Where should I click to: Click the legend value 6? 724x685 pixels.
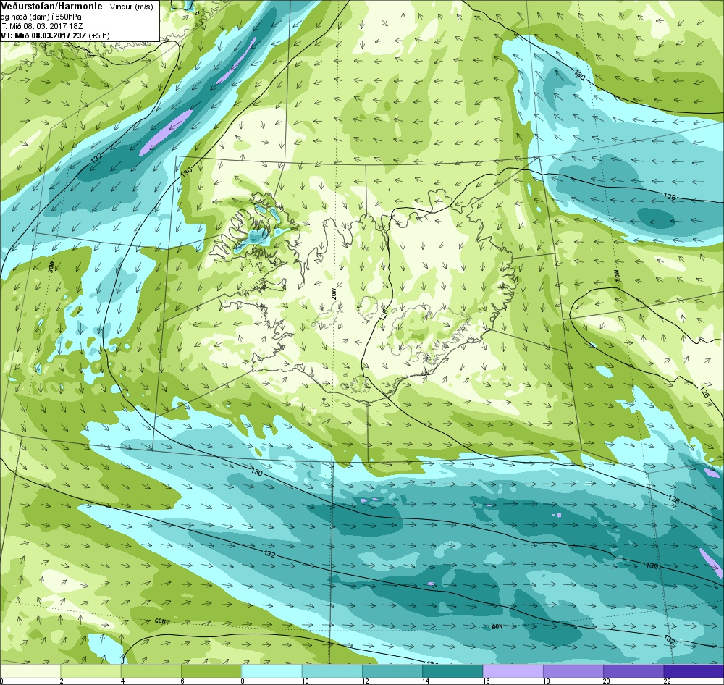(182, 681)
